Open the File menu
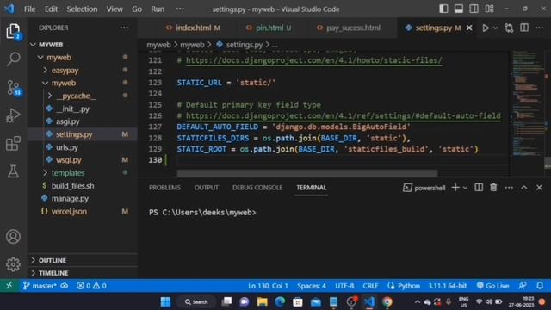The image size is (551, 310). coord(29,9)
